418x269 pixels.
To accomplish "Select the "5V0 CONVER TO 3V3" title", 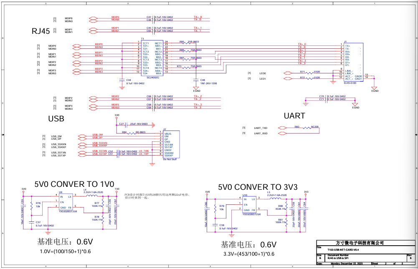I will (258, 187).
